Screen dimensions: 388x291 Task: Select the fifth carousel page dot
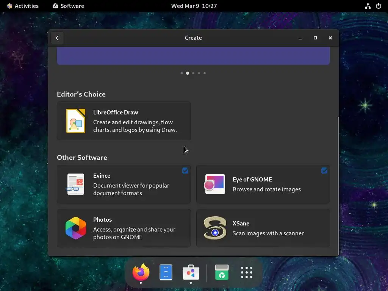tap(205, 73)
